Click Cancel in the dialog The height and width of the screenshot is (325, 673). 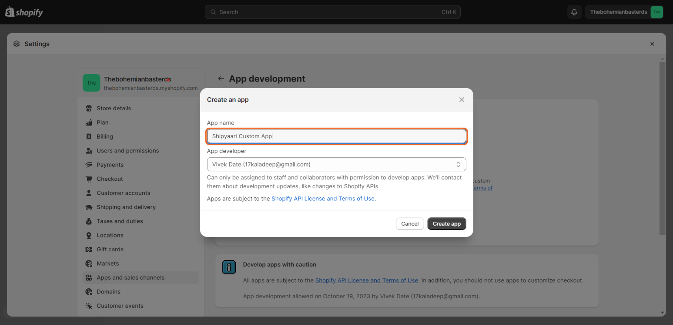tap(410, 224)
